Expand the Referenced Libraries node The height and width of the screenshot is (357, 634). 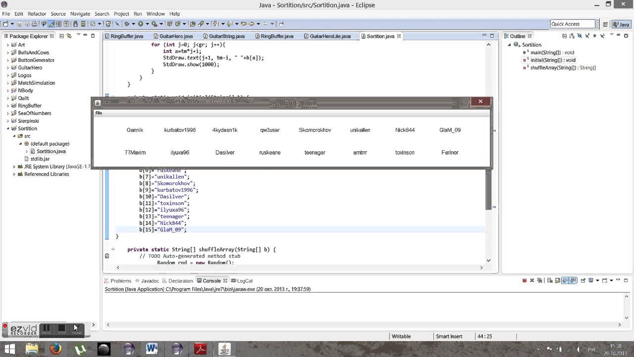click(x=14, y=174)
